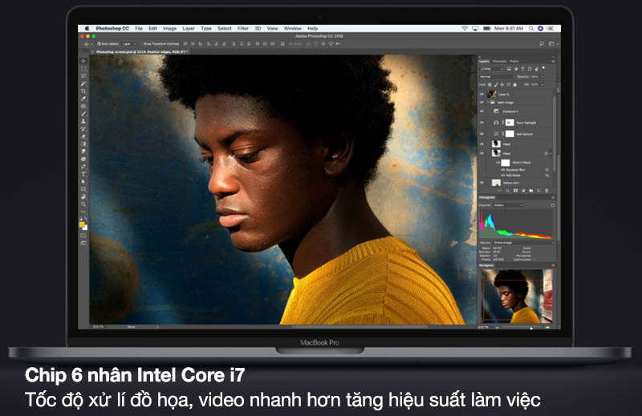This screenshot has height=416, width=642.
Task: Collapse the Main image layer group
Action: pos(489,103)
